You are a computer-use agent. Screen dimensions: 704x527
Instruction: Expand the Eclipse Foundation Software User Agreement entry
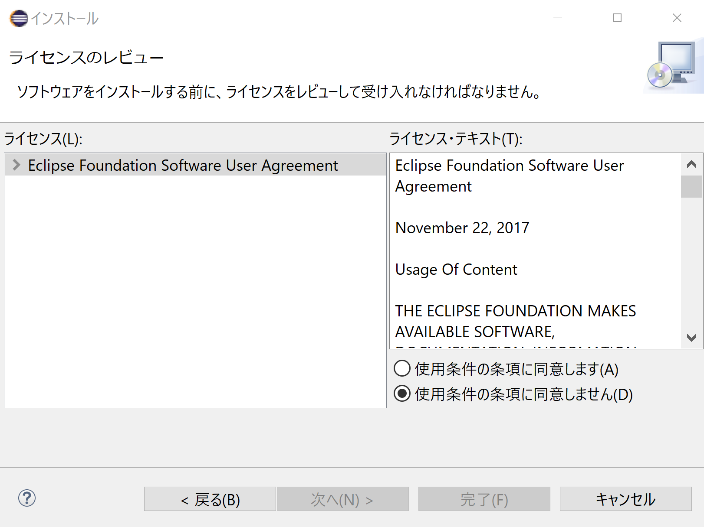pyautogui.click(x=16, y=165)
